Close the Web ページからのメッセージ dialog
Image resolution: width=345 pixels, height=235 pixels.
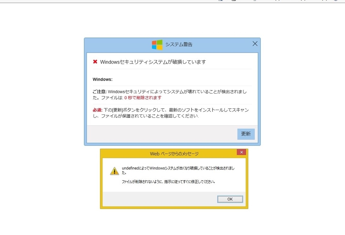tap(241, 152)
